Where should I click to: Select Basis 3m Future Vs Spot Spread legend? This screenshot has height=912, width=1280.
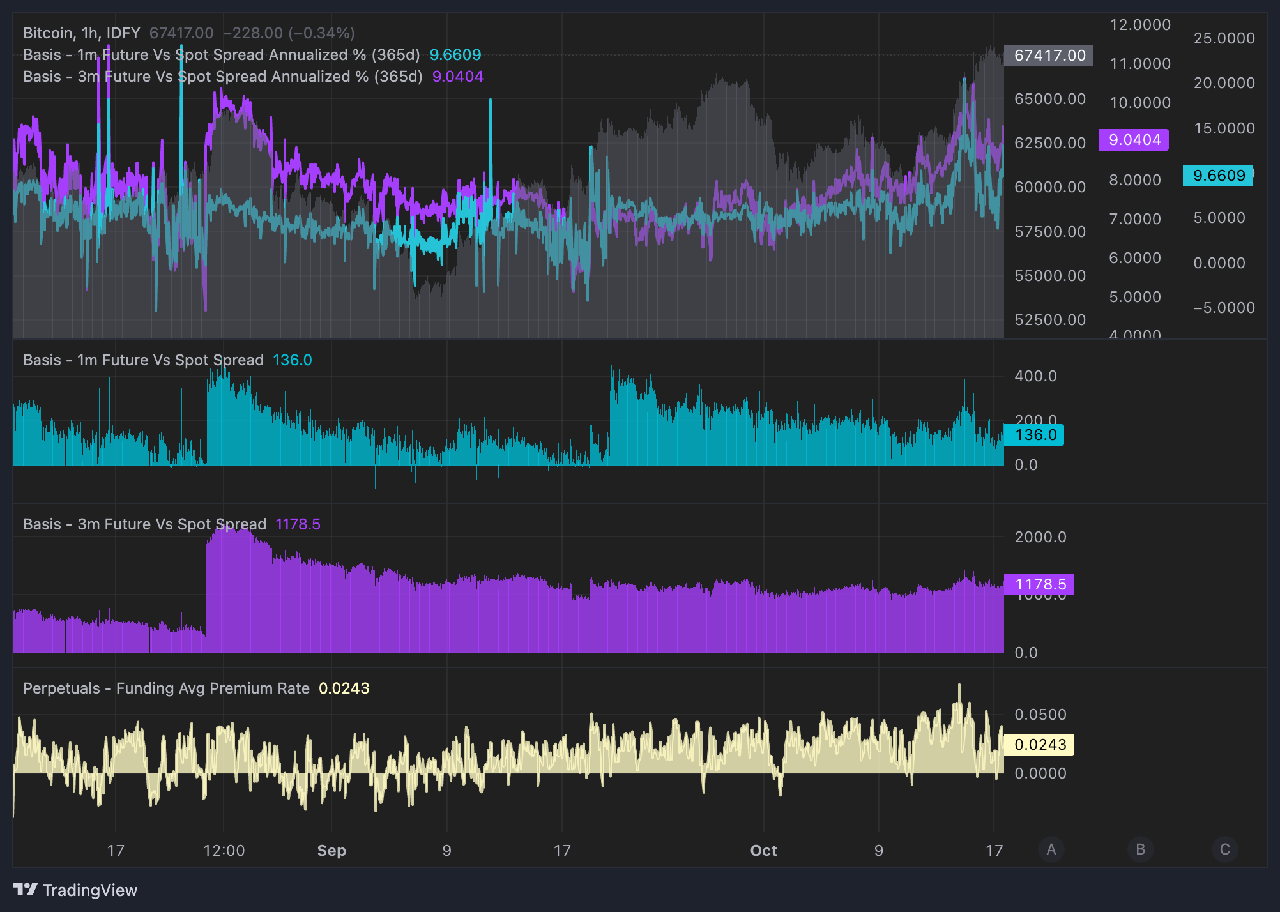(x=145, y=524)
